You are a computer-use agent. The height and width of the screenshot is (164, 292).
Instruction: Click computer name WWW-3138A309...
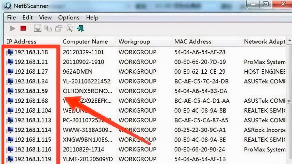[88, 130]
